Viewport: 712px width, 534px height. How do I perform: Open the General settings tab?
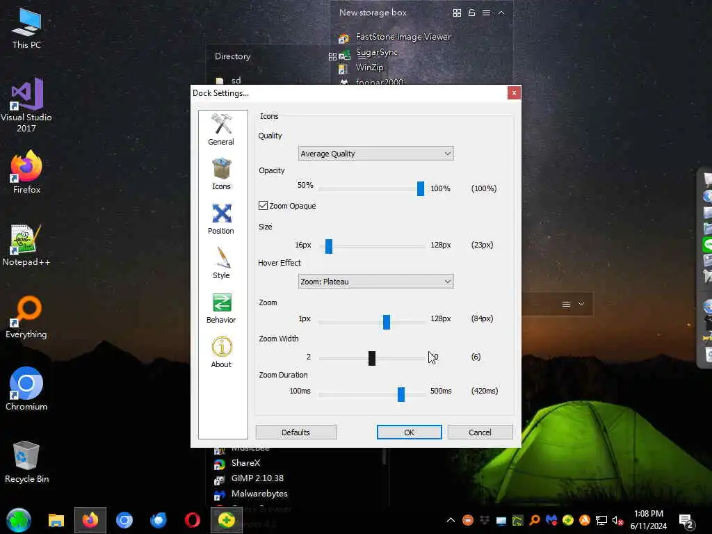coord(221,129)
